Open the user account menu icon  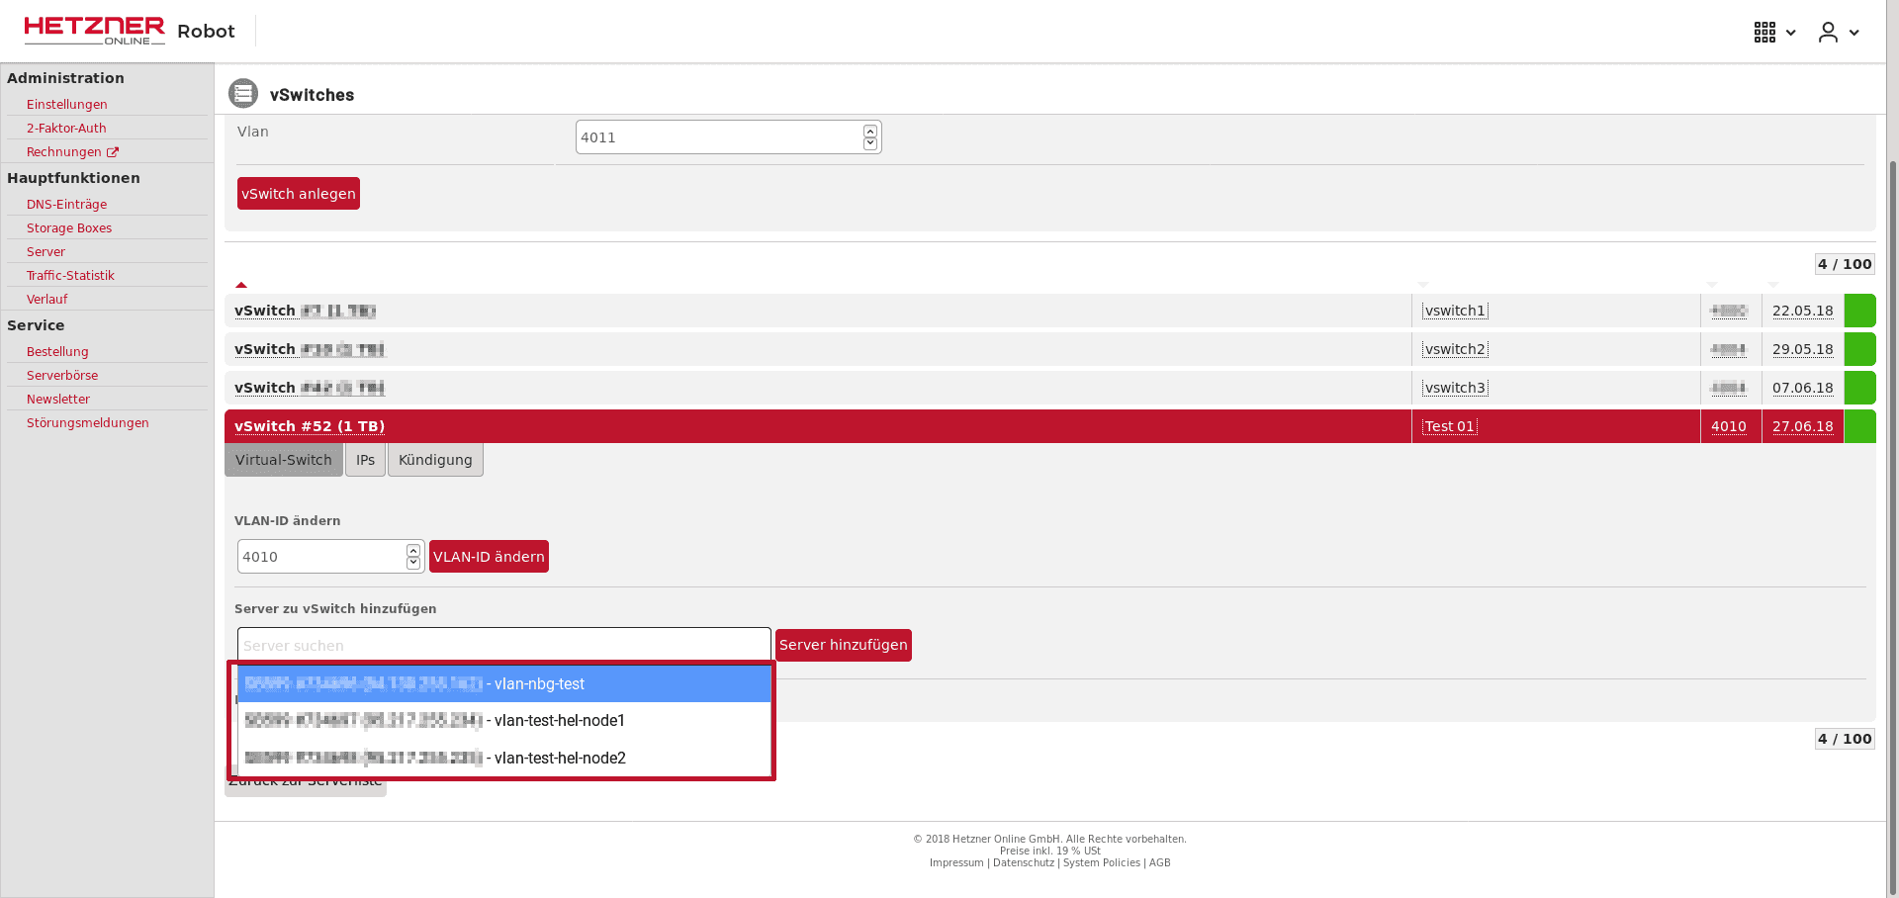pos(1828,33)
